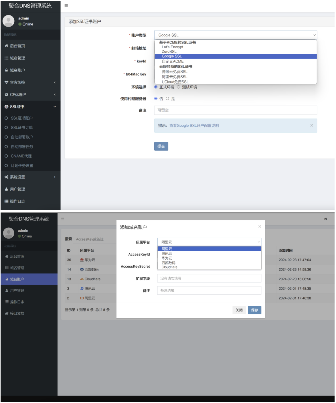Viewport: 336px width, 403px height.
Task: Choose Let's Encrypt from the dropdown list
Action: (x=236, y=47)
